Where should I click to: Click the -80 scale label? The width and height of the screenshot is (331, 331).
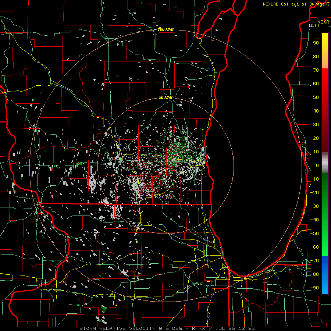point(314,274)
